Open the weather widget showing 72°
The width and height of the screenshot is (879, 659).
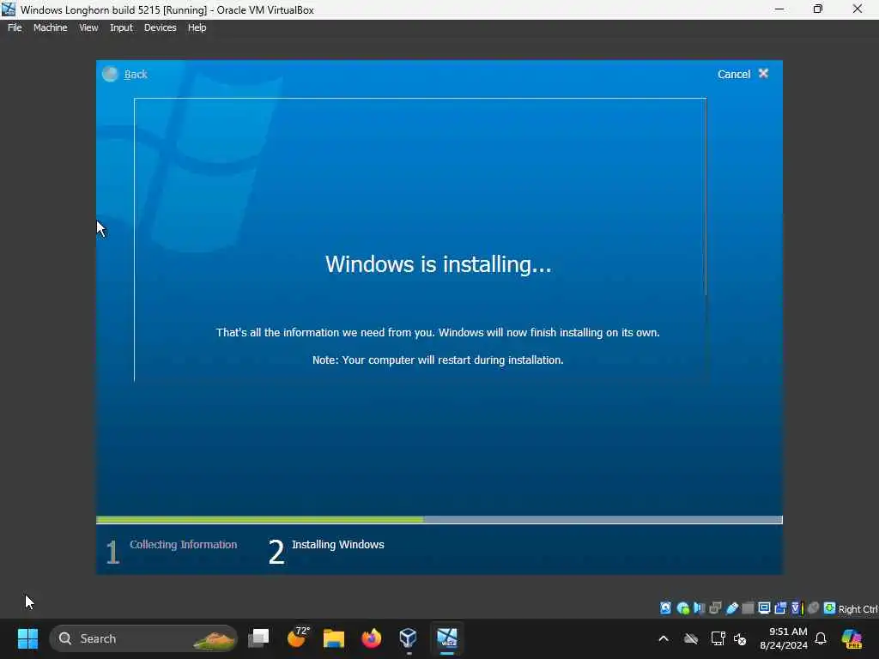click(298, 638)
